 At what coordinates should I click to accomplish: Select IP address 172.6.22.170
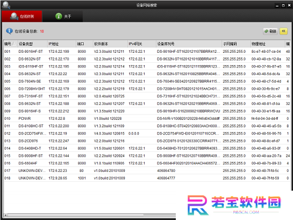tap(59, 59)
